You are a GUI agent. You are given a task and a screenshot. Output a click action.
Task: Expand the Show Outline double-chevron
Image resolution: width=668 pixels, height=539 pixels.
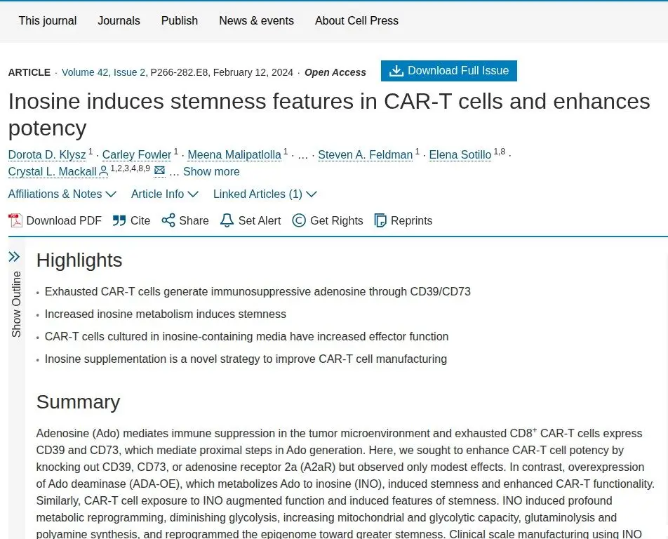tap(14, 256)
